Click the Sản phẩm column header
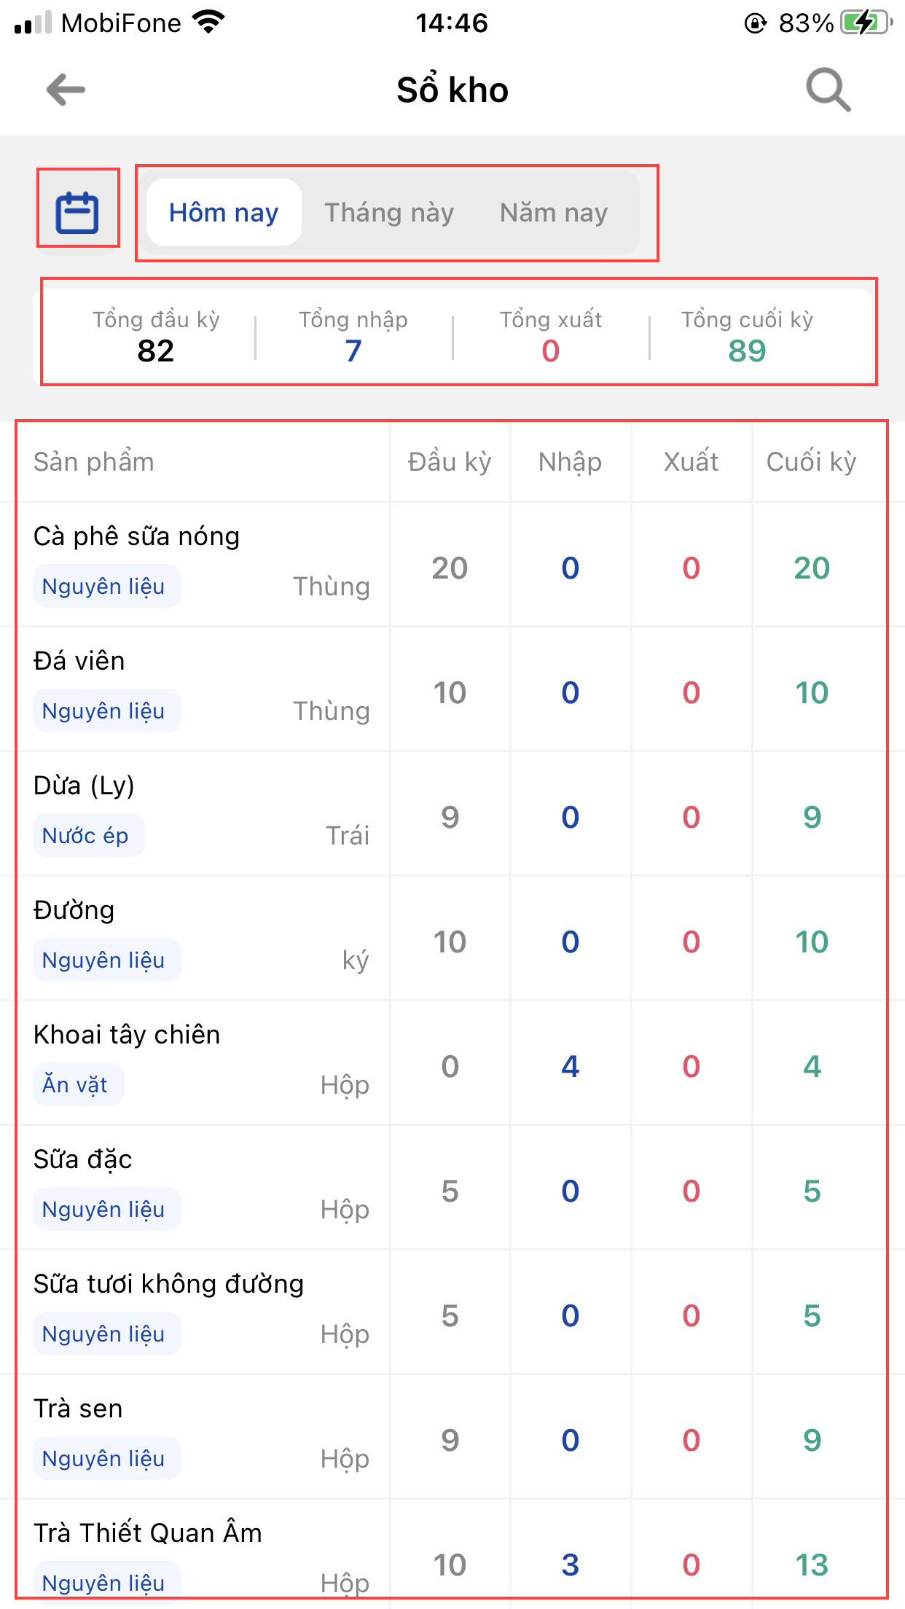 pyautogui.click(x=94, y=462)
